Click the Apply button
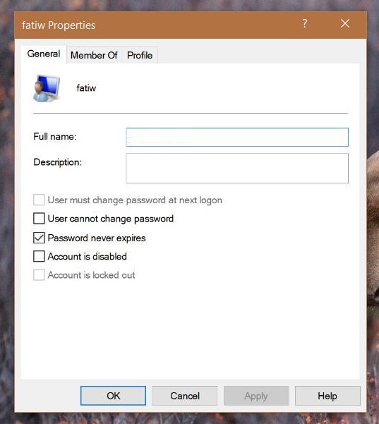Image resolution: width=379 pixels, height=424 pixels. pos(256,396)
